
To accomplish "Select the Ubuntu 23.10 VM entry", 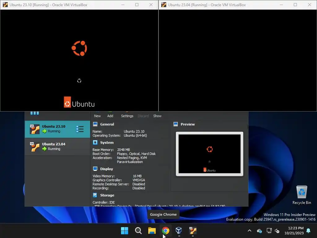I will tap(57, 129).
